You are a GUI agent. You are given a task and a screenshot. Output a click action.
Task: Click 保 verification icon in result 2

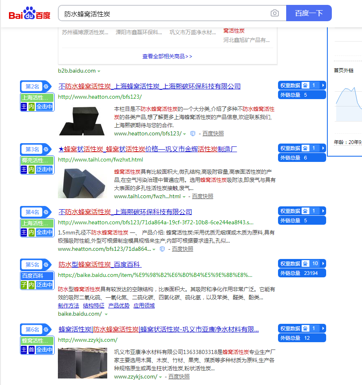[x=193, y=134]
